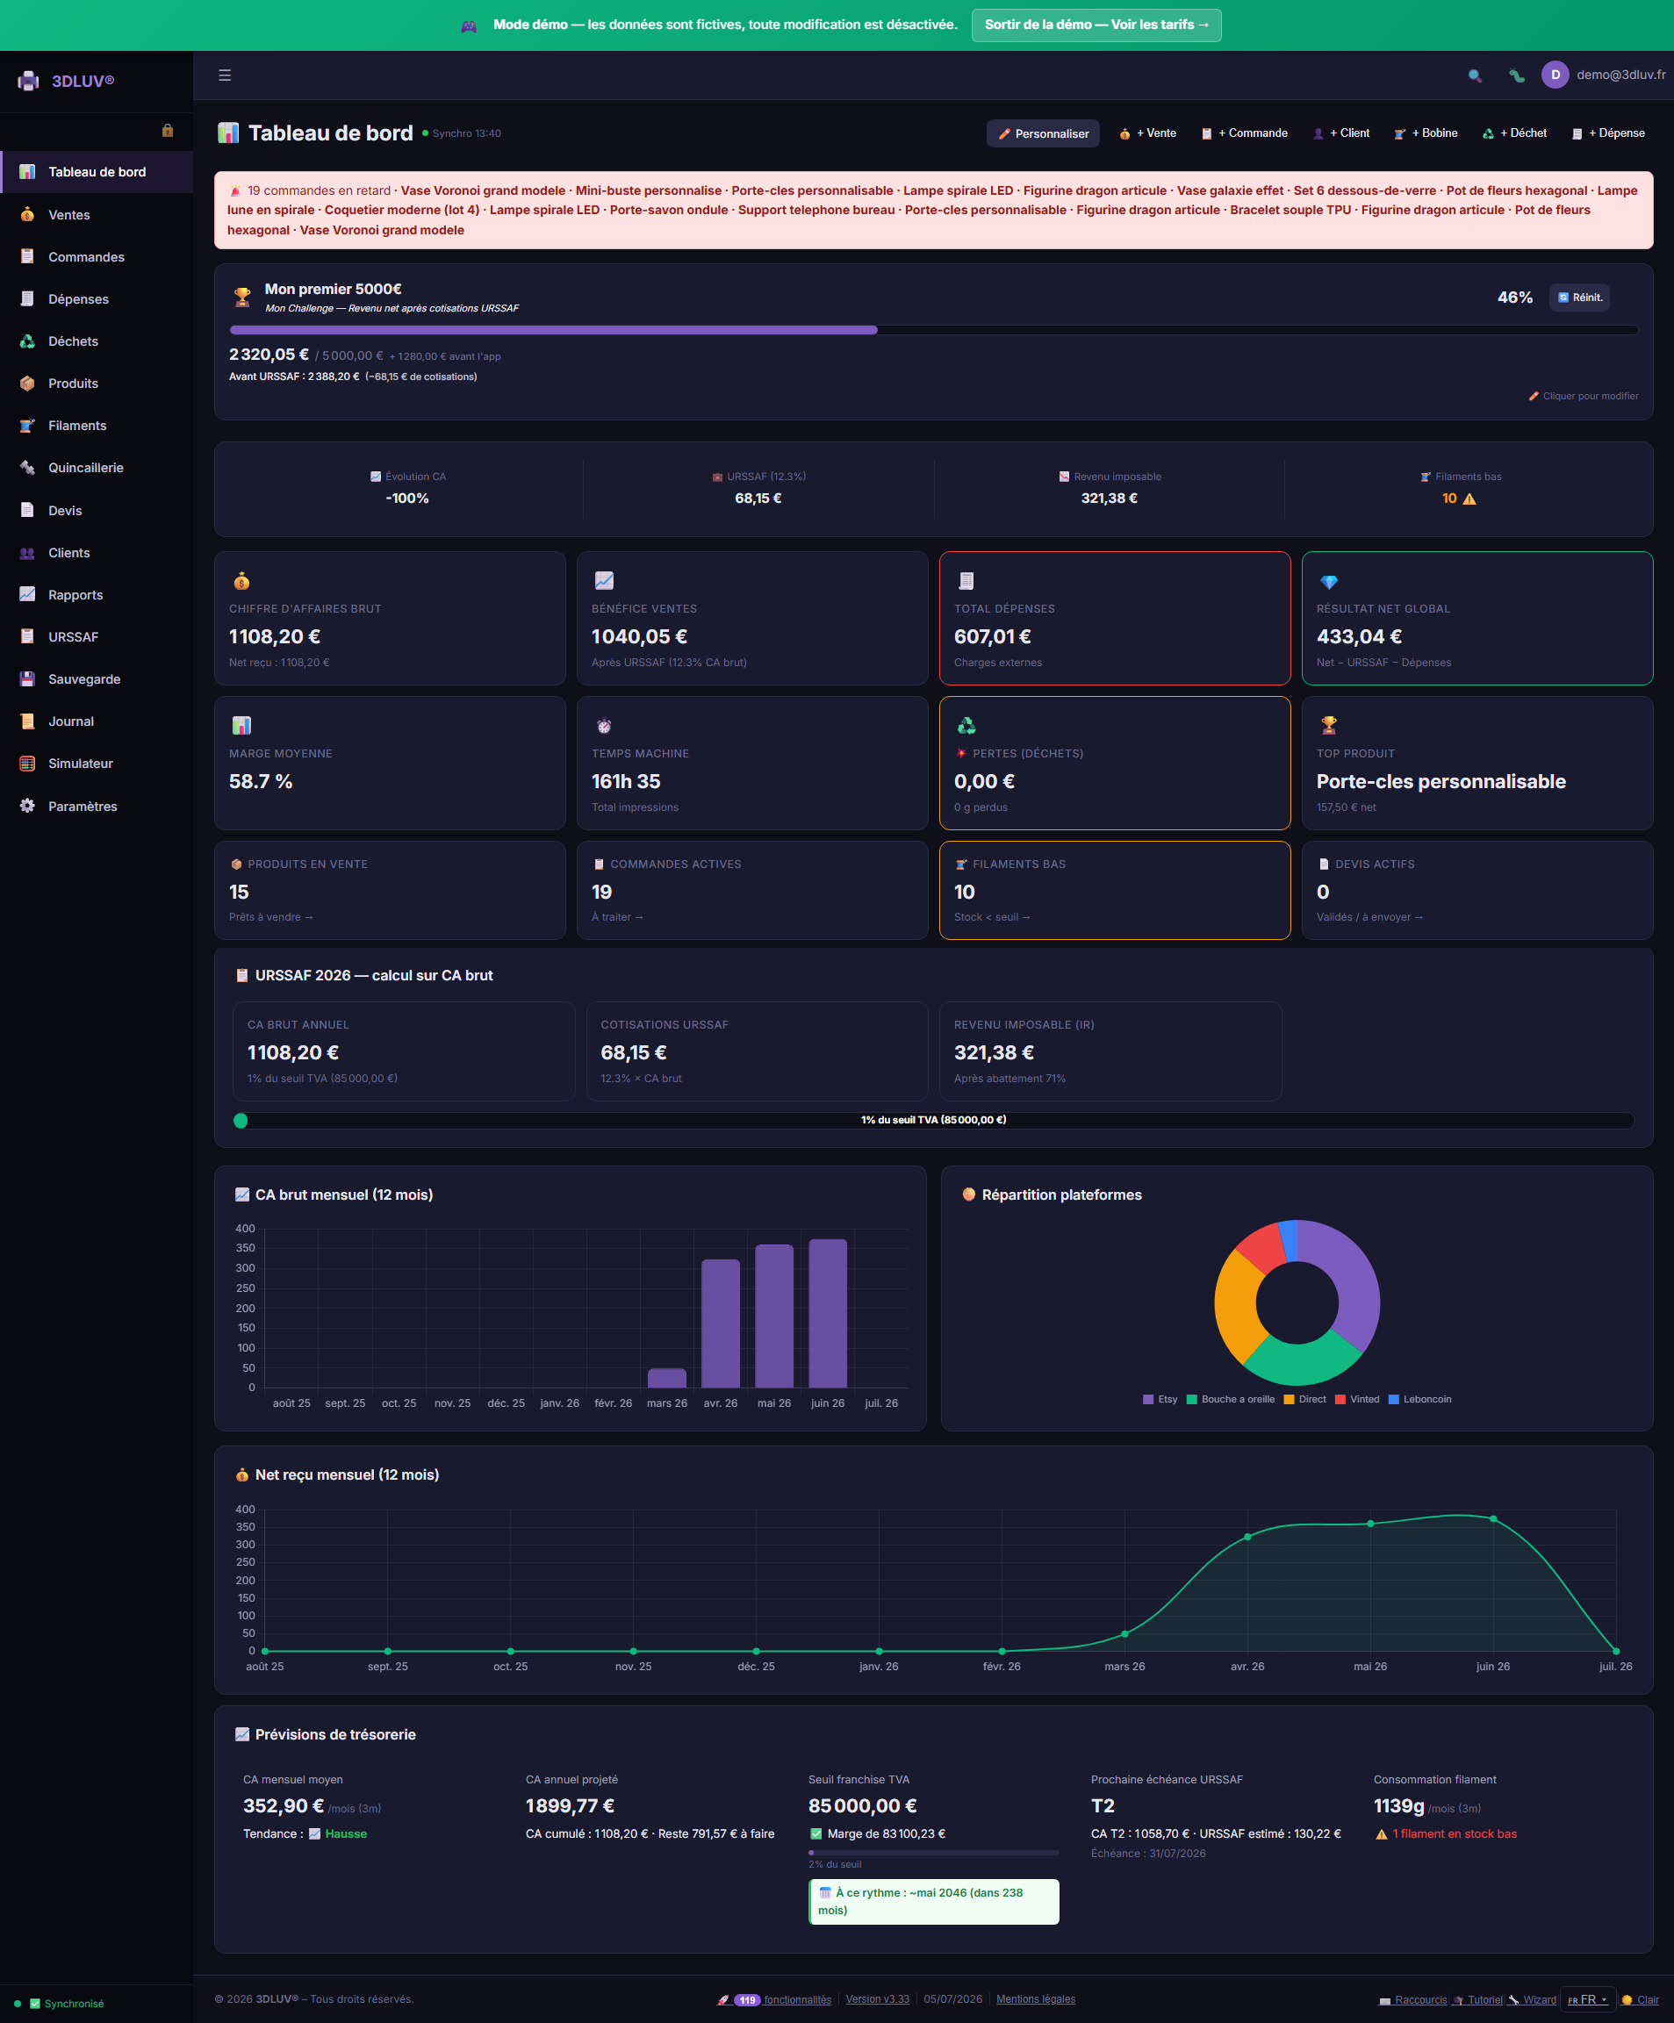1674x2023 pixels.
Task: Switch to the Clair light theme
Action: point(1641,2000)
